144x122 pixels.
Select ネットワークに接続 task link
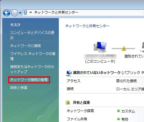coord(25,46)
